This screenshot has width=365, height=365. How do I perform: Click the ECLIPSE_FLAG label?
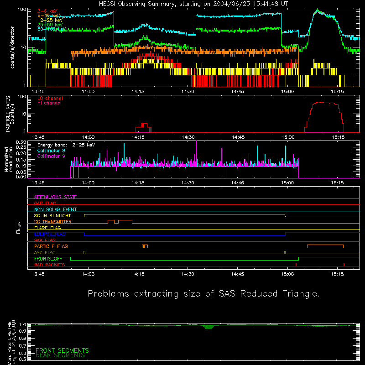50,234
